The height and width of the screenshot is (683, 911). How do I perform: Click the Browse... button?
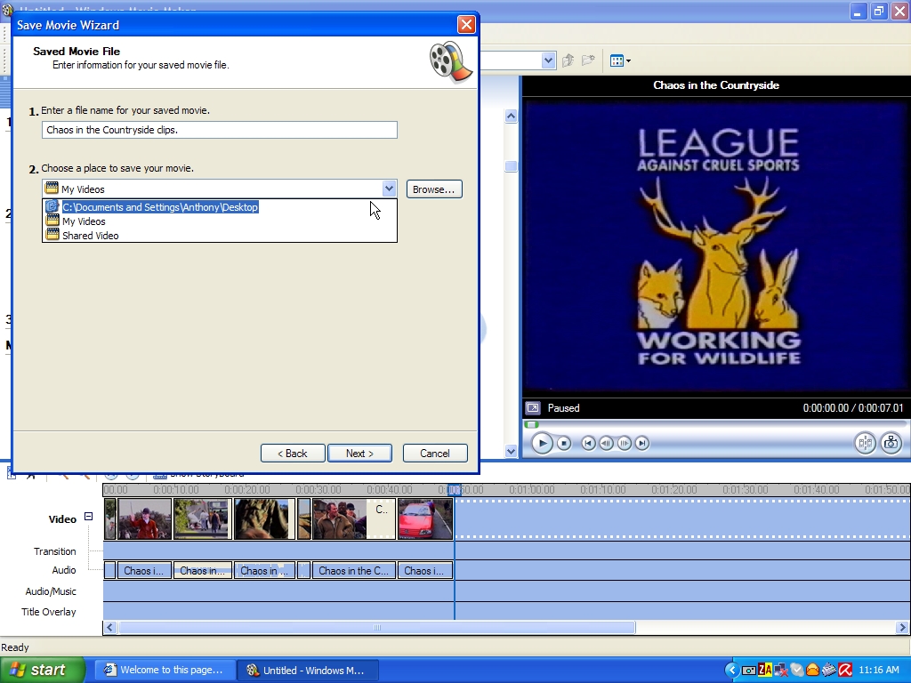click(434, 189)
